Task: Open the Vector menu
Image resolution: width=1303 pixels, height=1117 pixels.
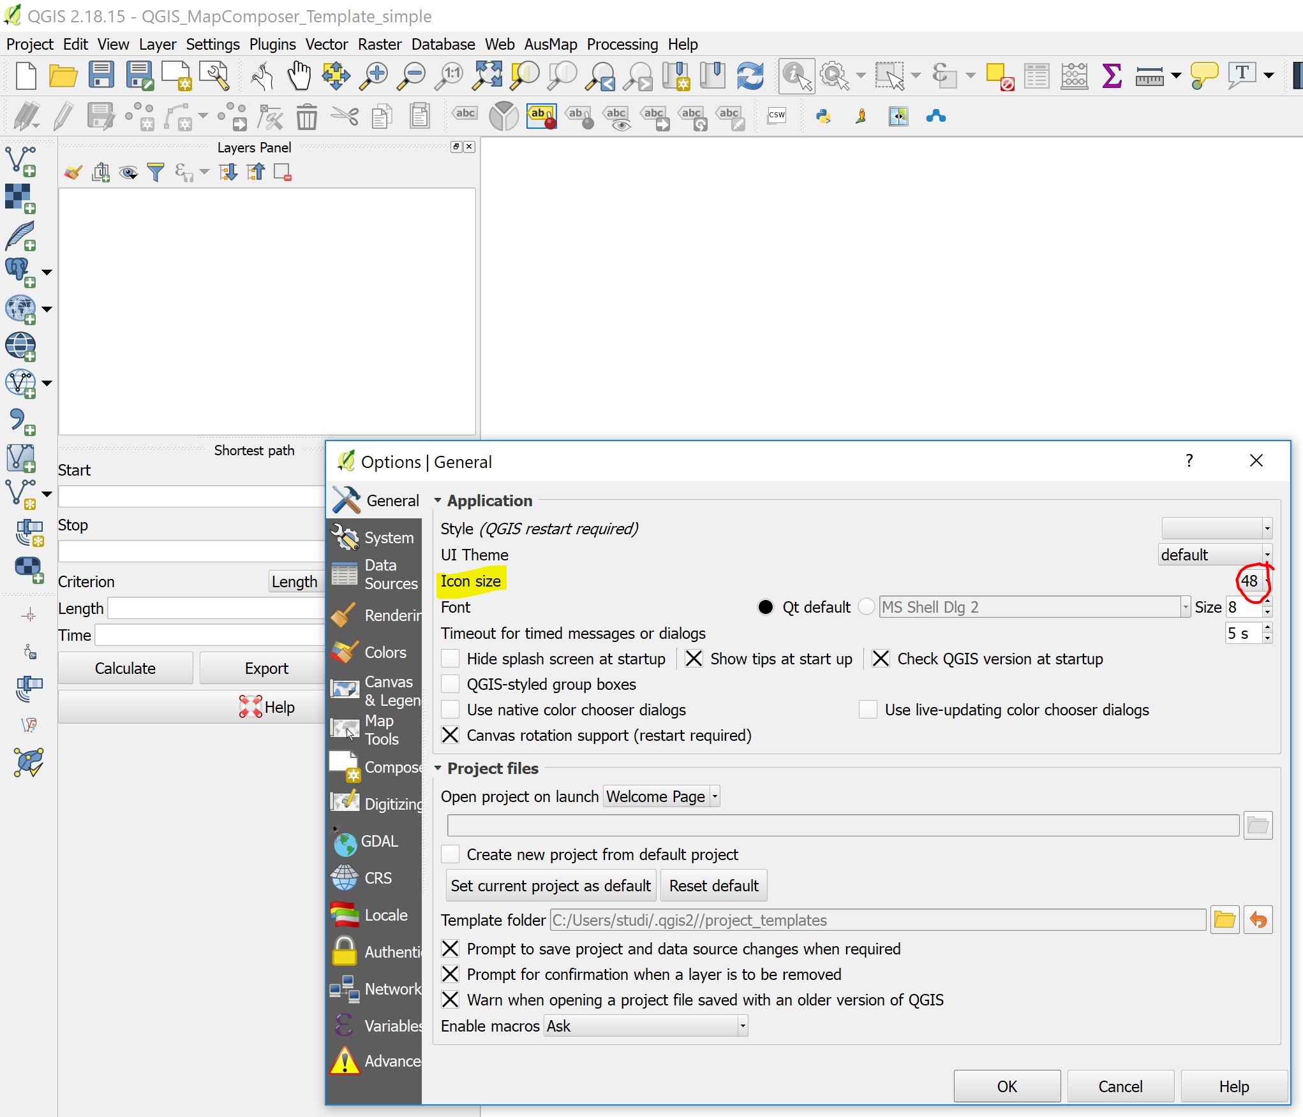Action: (x=326, y=44)
